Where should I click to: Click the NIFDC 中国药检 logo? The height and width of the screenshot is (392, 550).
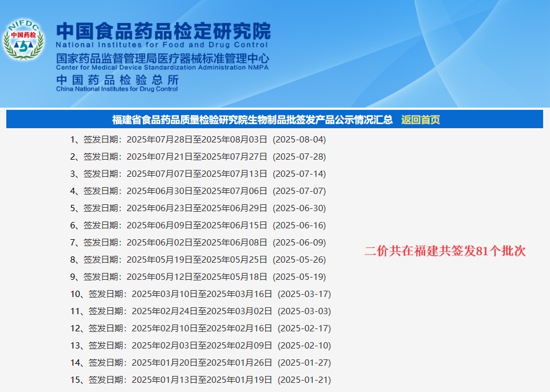[23, 39]
